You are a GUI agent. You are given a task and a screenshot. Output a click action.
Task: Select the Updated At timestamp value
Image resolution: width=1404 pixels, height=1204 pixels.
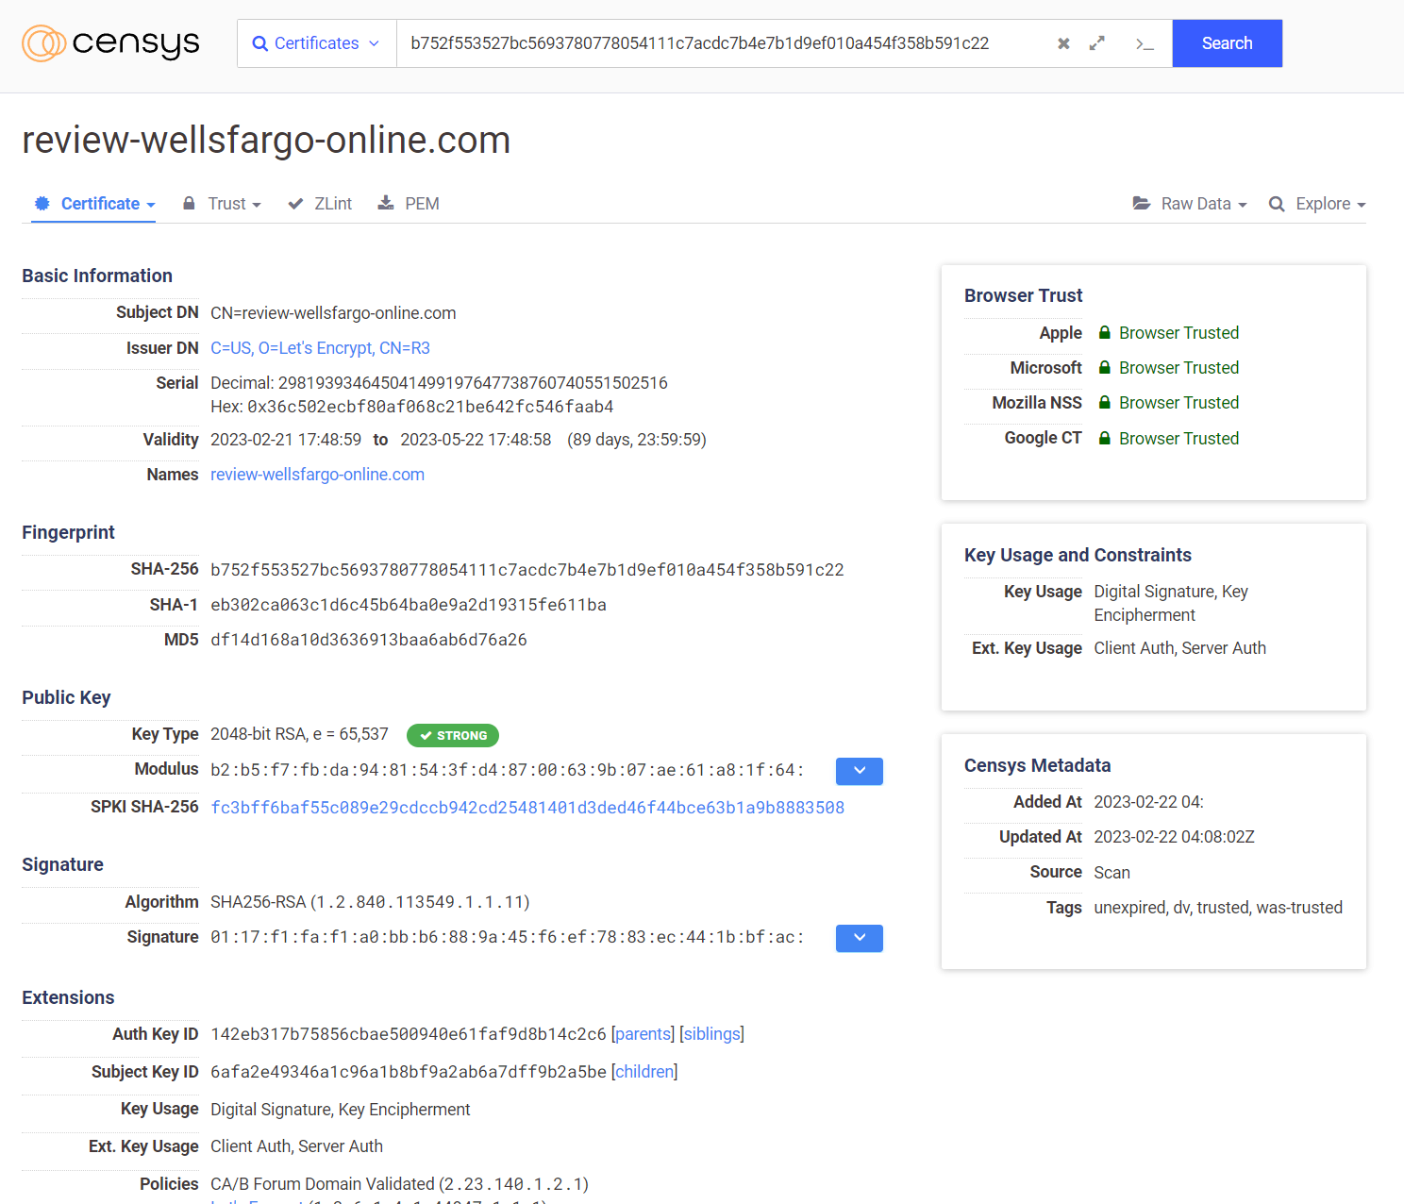(1175, 837)
